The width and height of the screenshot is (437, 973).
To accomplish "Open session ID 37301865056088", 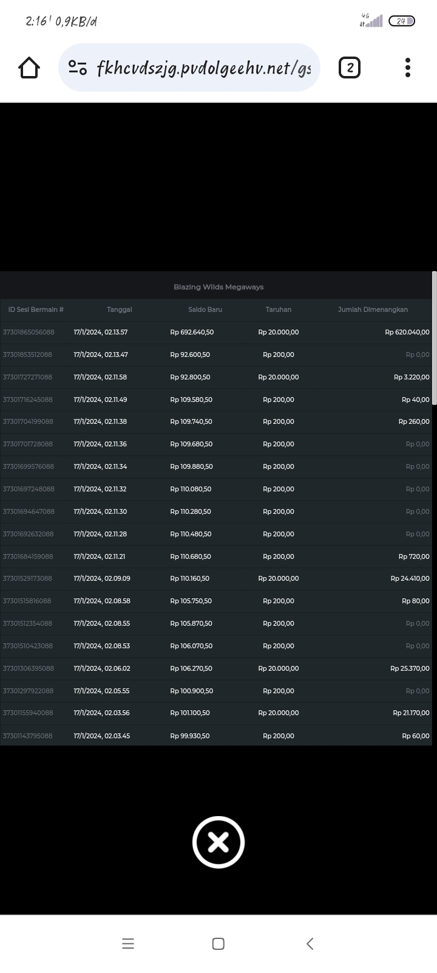I will 29,332.
